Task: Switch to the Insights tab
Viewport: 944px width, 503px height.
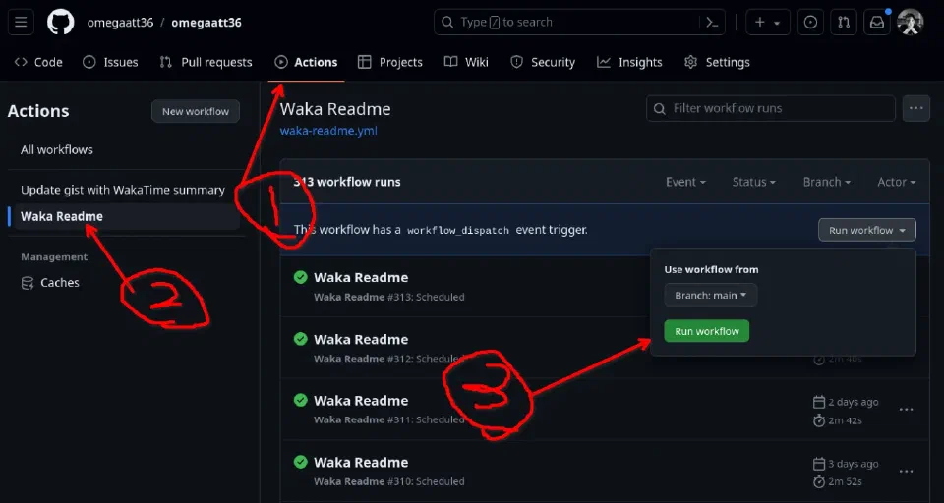Action: [629, 62]
